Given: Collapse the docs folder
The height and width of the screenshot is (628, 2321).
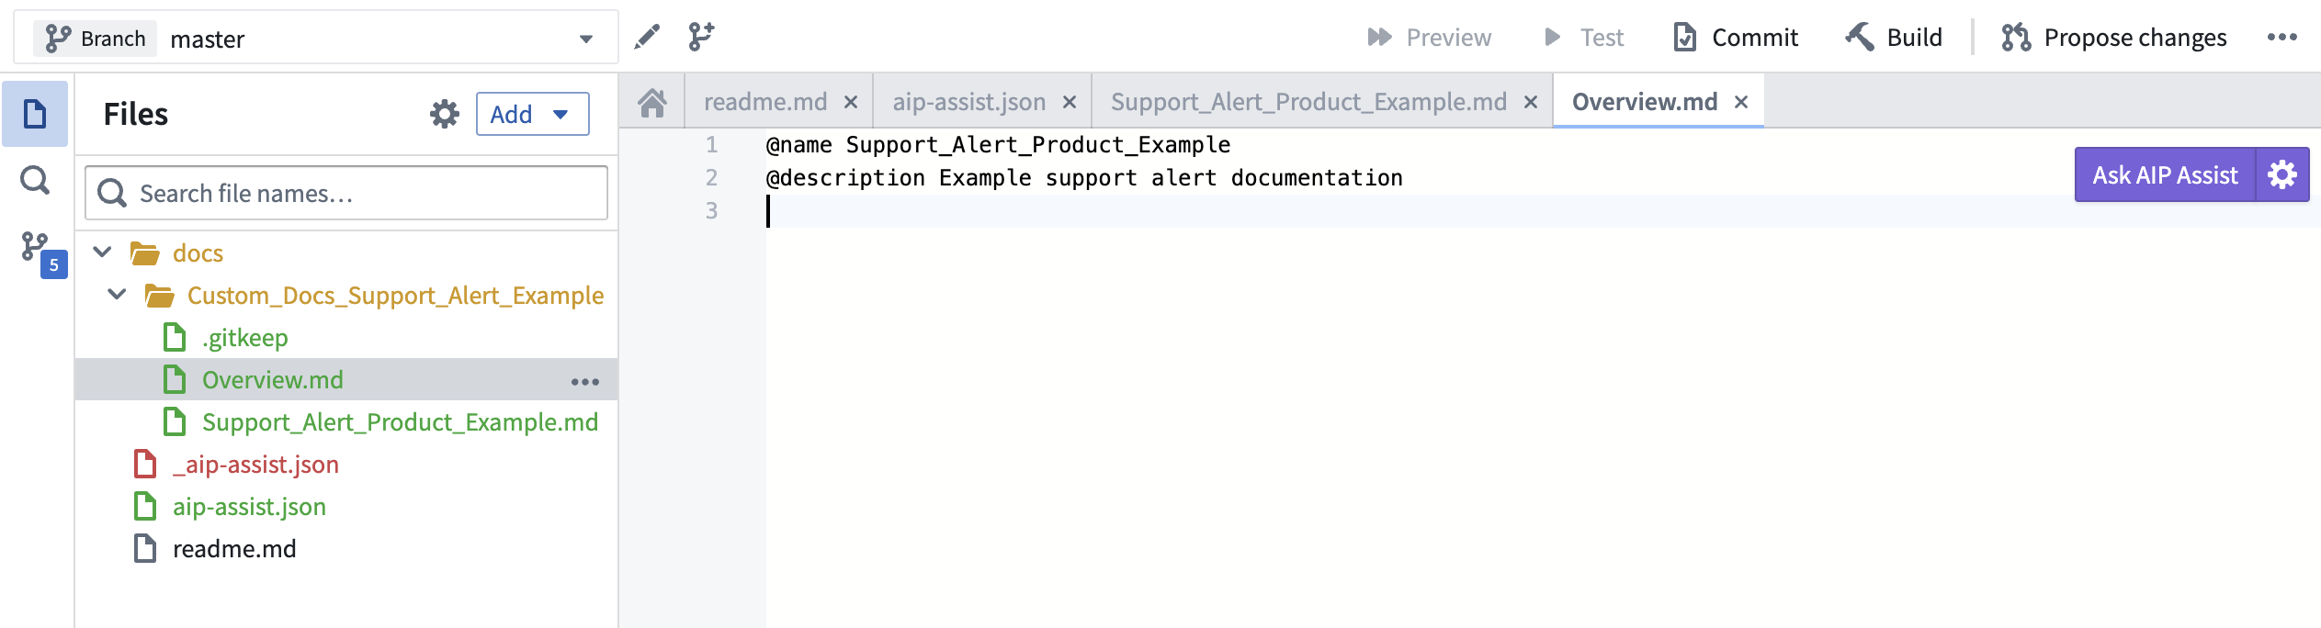Looking at the screenshot, I should click(103, 252).
